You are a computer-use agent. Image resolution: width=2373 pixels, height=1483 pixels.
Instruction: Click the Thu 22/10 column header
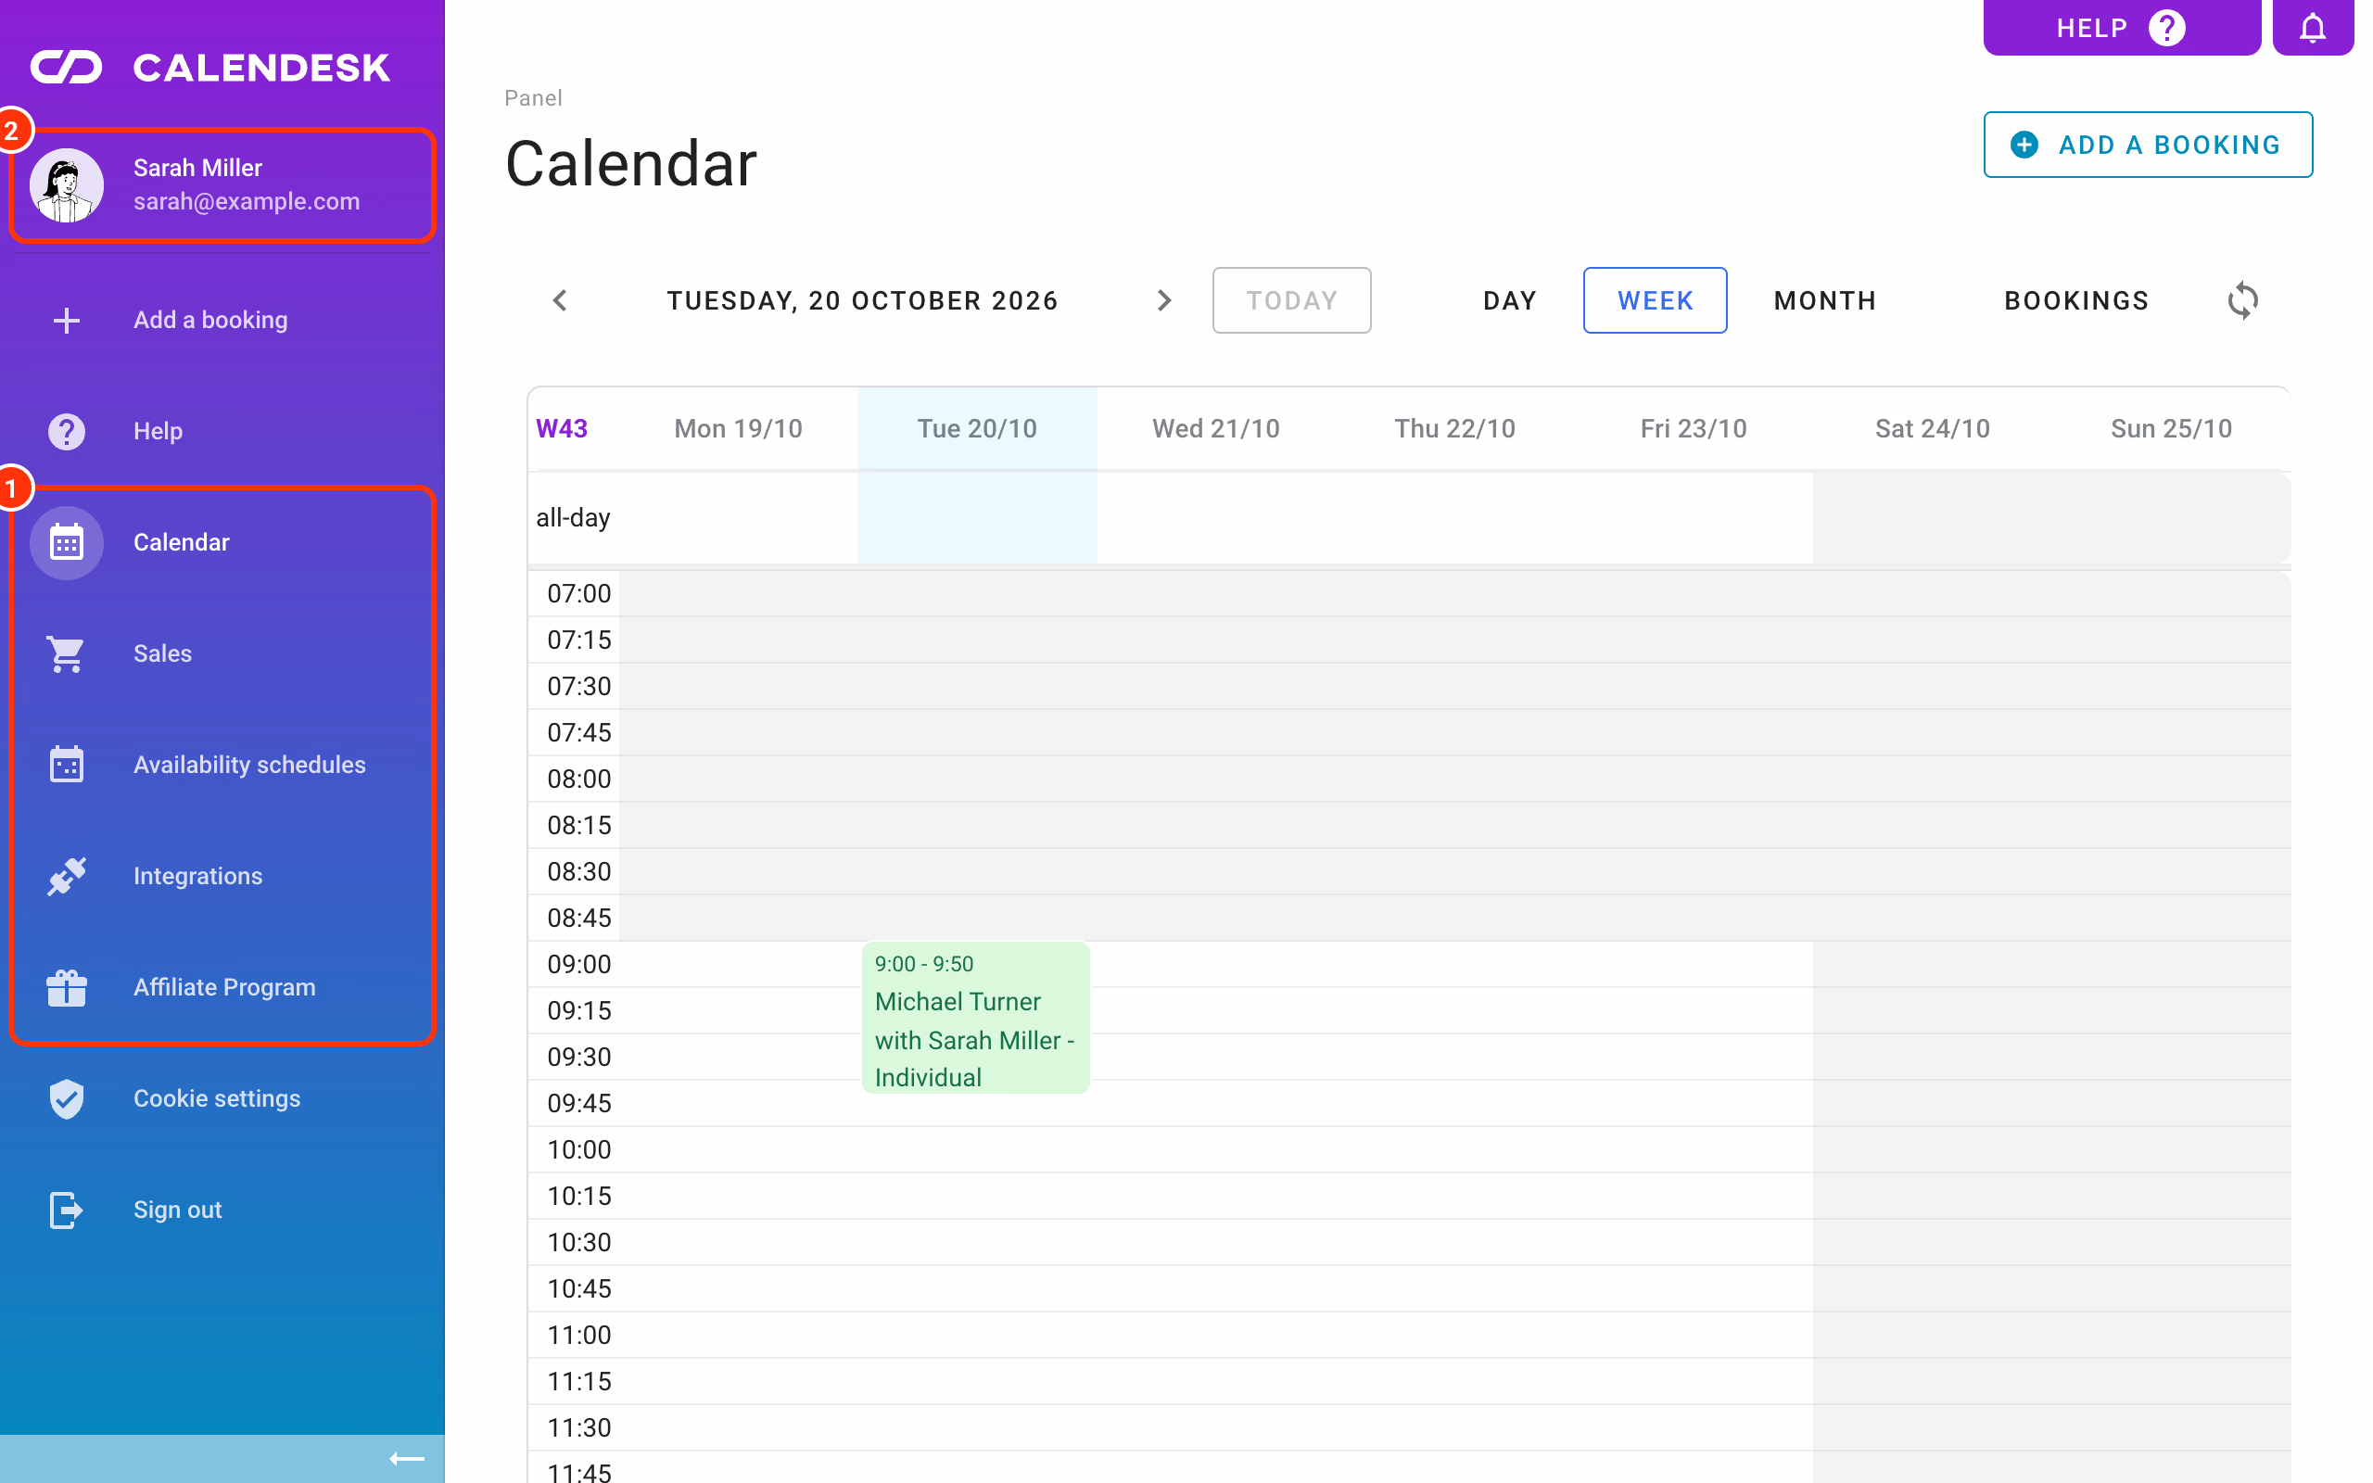(x=1455, y=428)
